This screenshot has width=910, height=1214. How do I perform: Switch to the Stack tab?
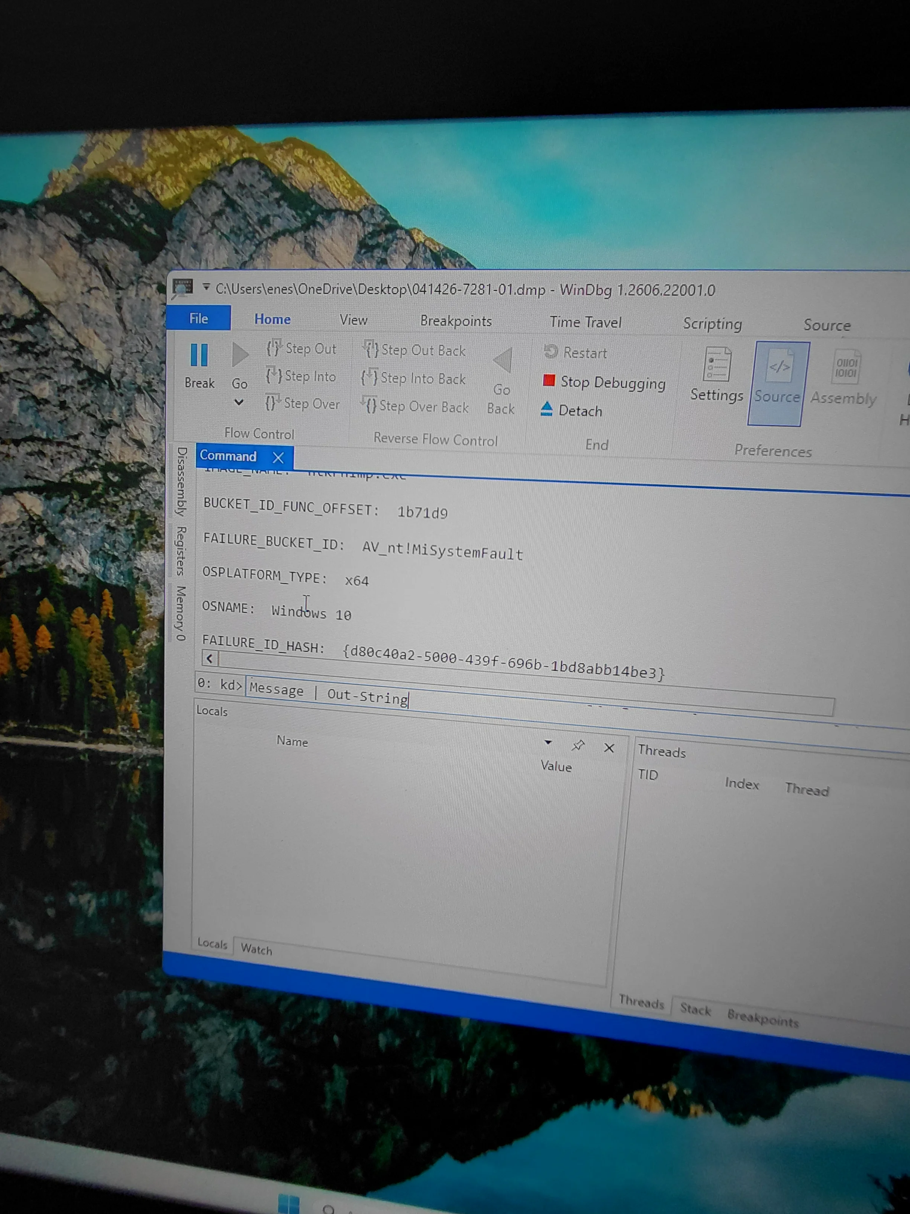click(696, 1009)
